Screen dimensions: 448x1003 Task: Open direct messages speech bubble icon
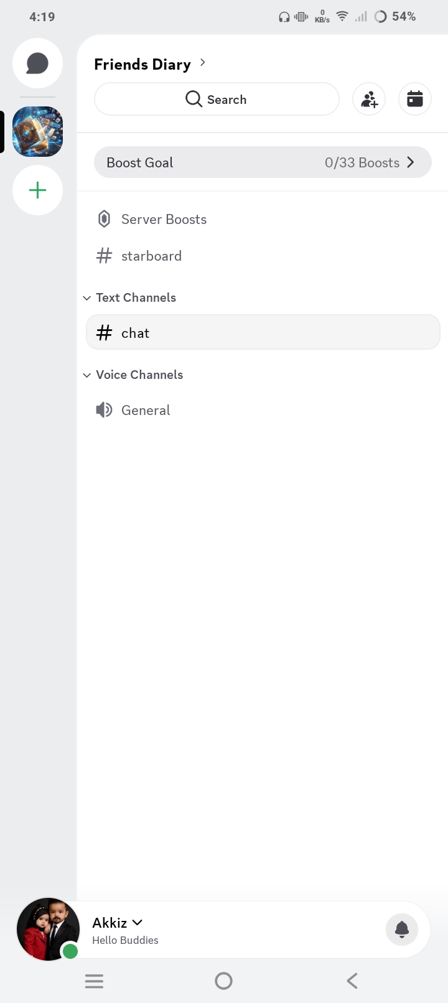[x=37, y=63]
